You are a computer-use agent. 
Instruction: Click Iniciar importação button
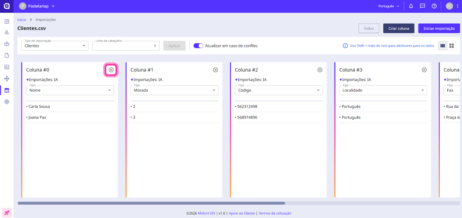click(x=439, y=29)
